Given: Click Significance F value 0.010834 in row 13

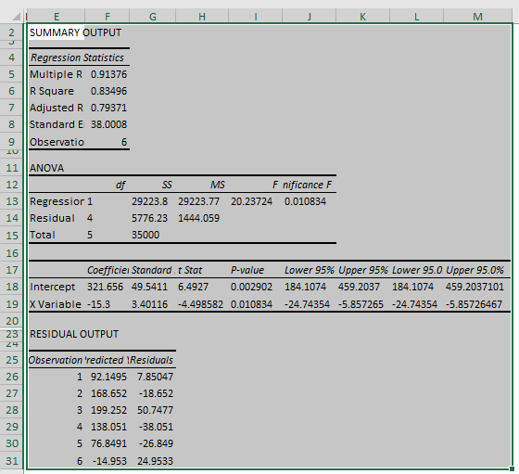Looking at the screenshot, I should pos(305,201).
